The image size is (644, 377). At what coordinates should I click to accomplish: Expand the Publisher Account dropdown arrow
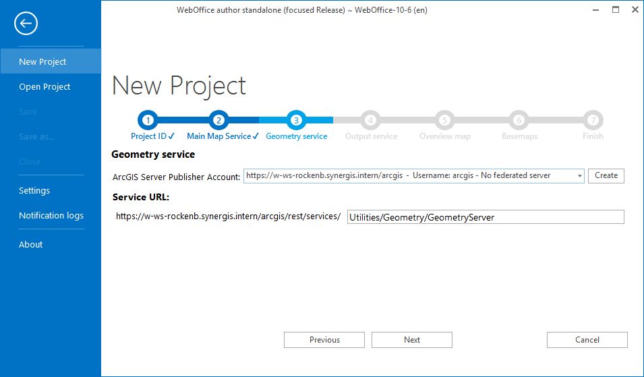point(579,176)
